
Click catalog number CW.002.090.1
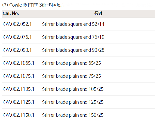pyautogui.click(x=17, y=50)
